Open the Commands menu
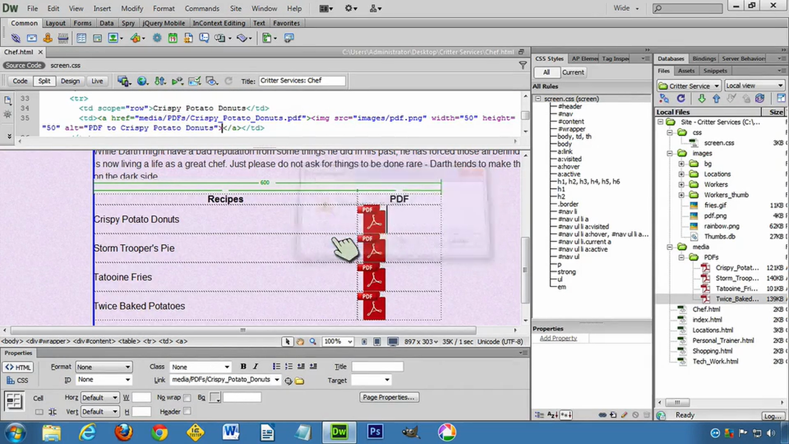The width and height of the screenshot is (789, 444). point(202,8)
